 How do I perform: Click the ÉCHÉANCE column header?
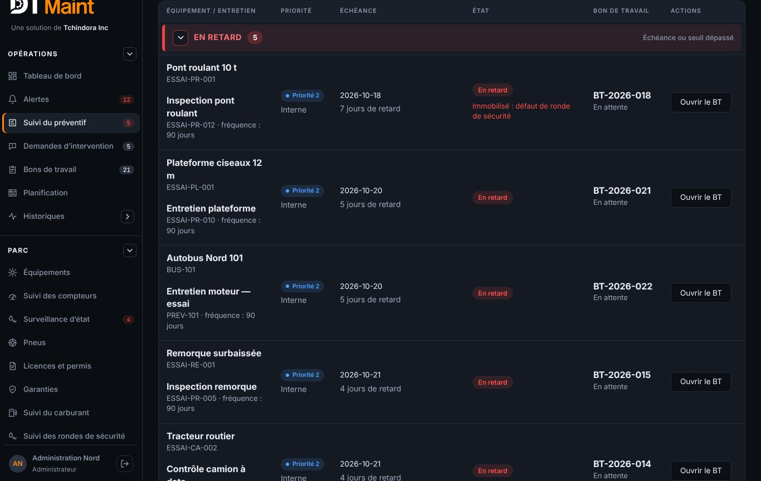coord(358,11)
